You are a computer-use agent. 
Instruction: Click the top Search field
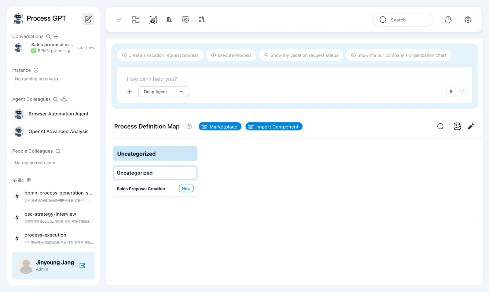[x=403, y=20]
